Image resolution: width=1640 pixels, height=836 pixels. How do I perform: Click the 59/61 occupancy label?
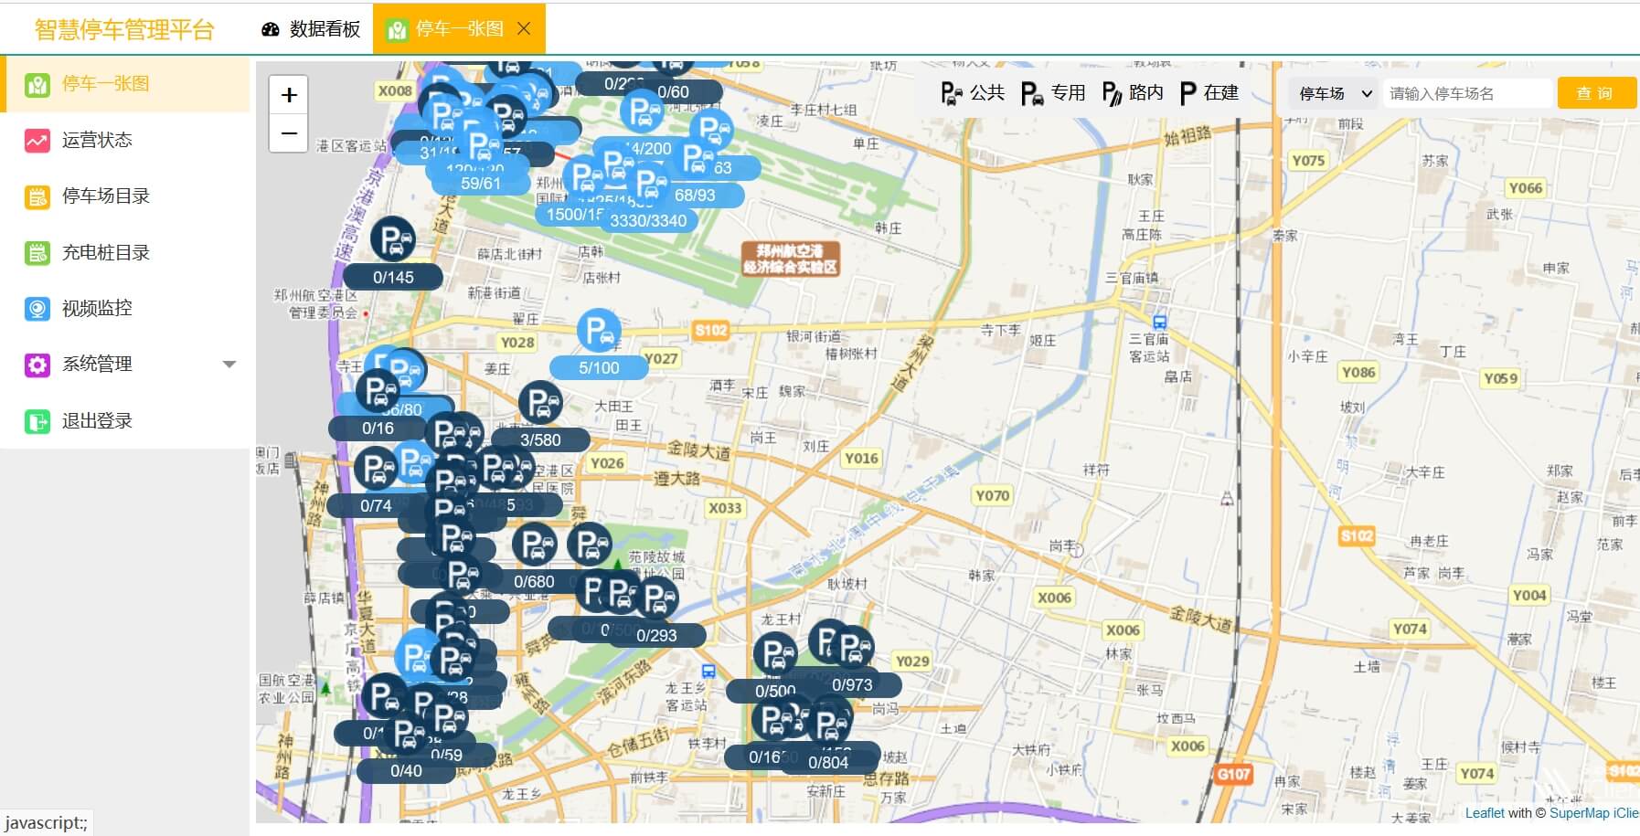(x=481, y=184)
